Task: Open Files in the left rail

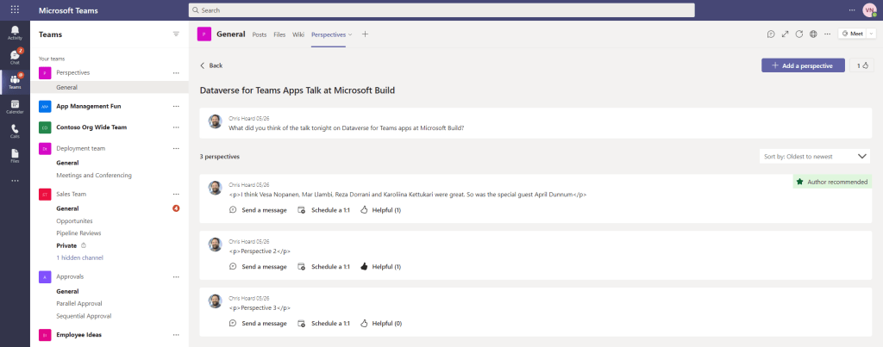Action: (x=15, y=155)
